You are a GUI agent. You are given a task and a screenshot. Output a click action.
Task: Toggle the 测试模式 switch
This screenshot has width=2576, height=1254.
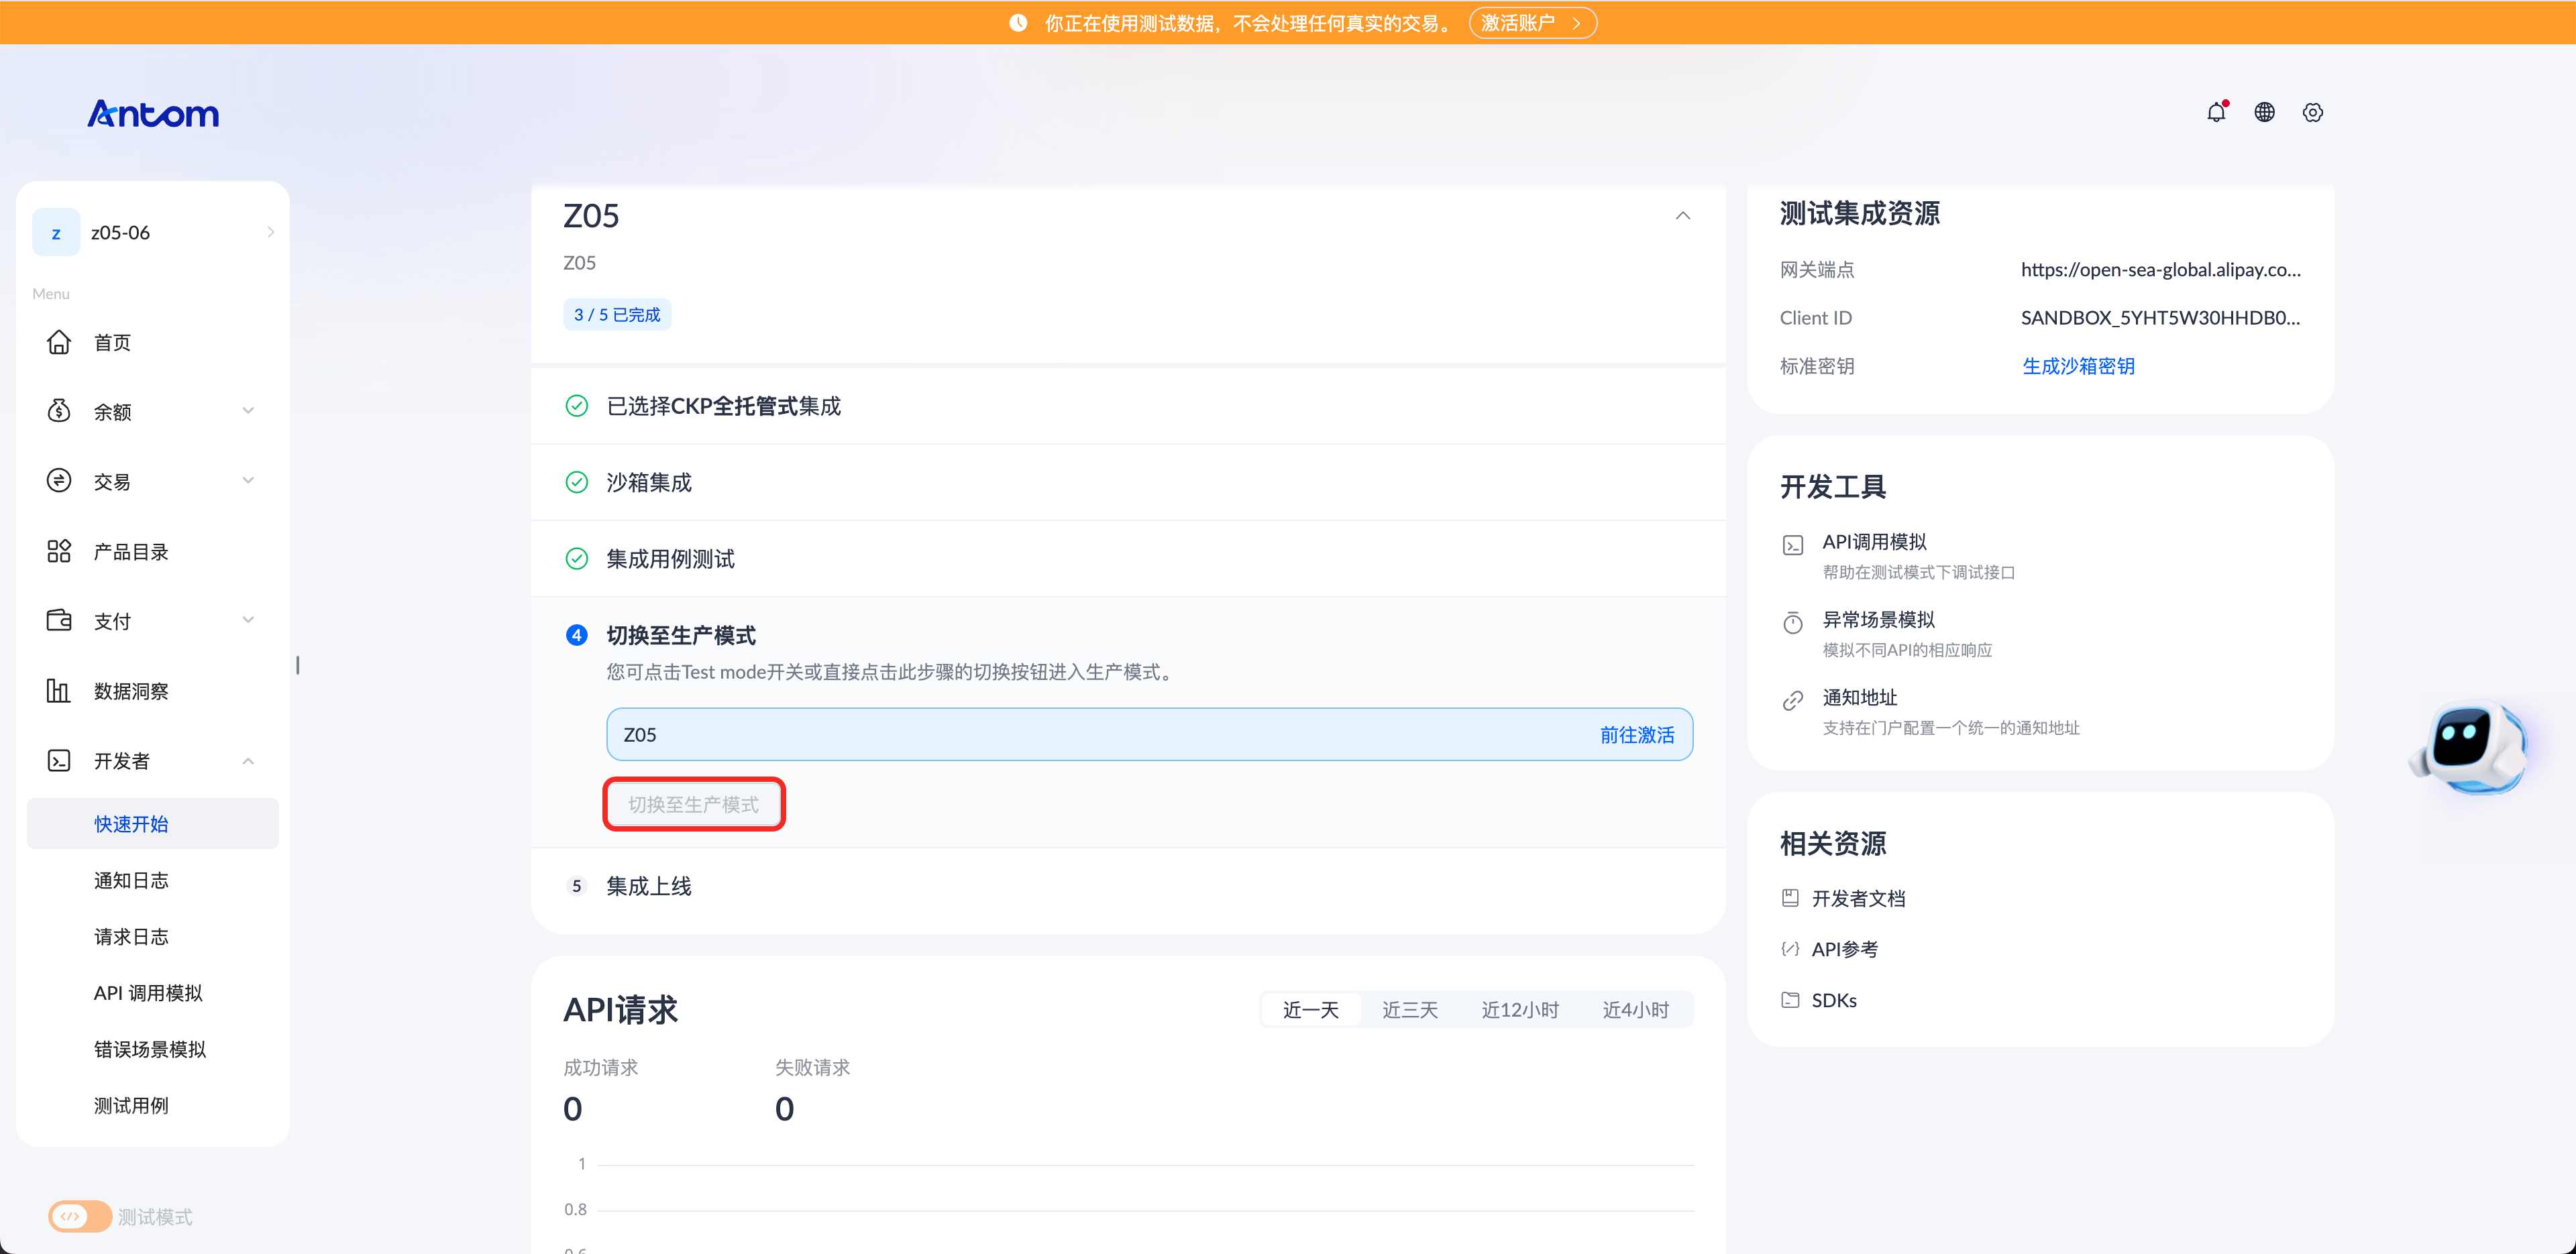point(80,1216)
